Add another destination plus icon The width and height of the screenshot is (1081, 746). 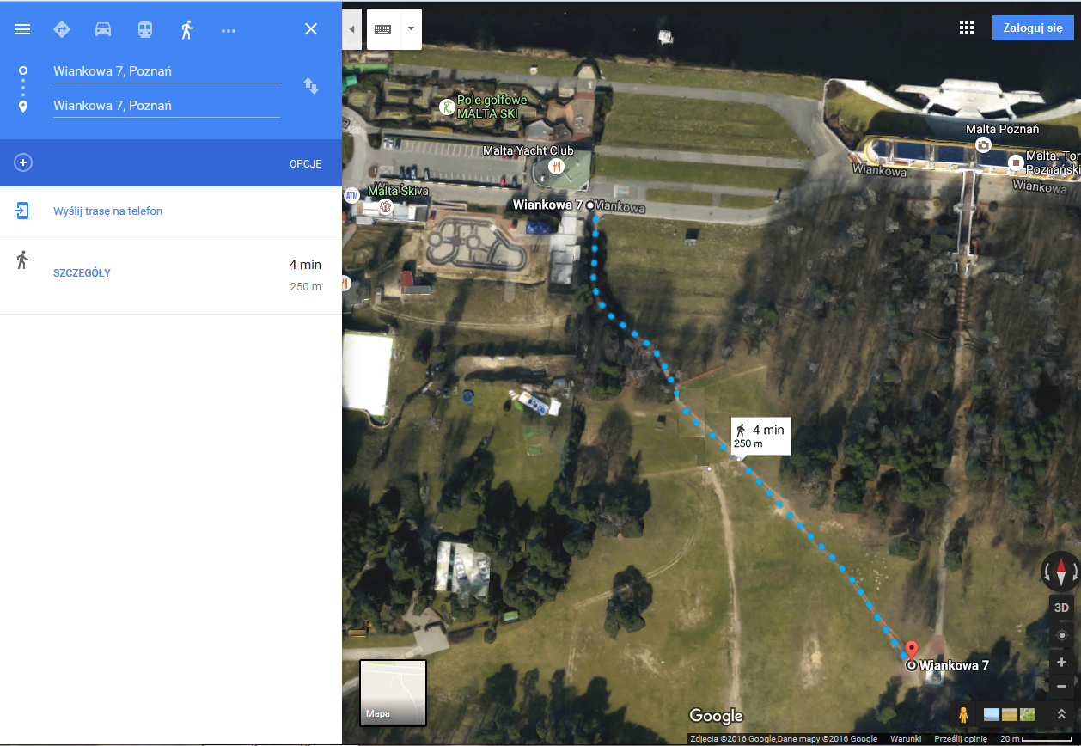pyautogui.click(x=23, y=162)
